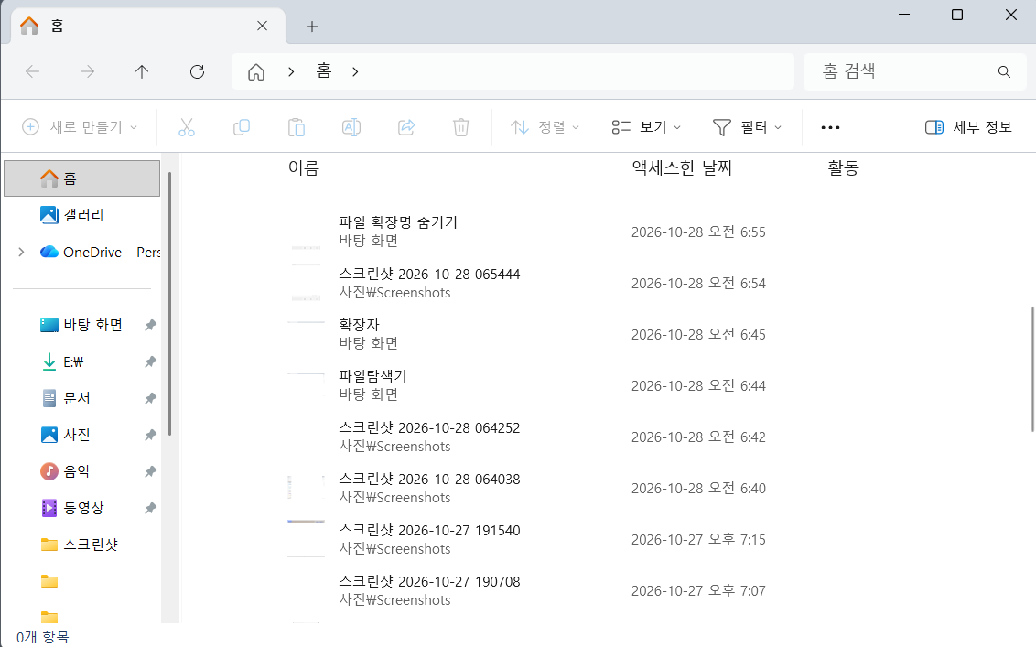Click the pin icon beside 문서

(151, 398)
